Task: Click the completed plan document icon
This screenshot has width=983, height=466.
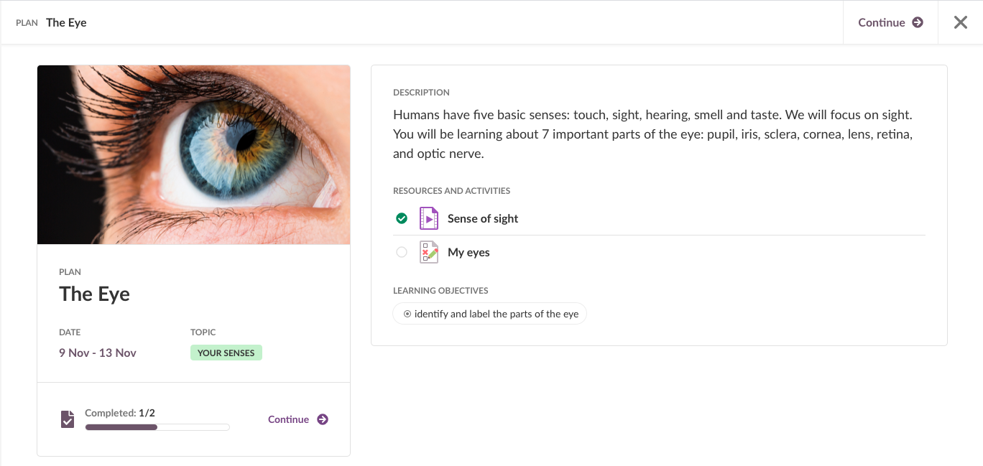Action: pyautogui.click(x=68, y=419)
